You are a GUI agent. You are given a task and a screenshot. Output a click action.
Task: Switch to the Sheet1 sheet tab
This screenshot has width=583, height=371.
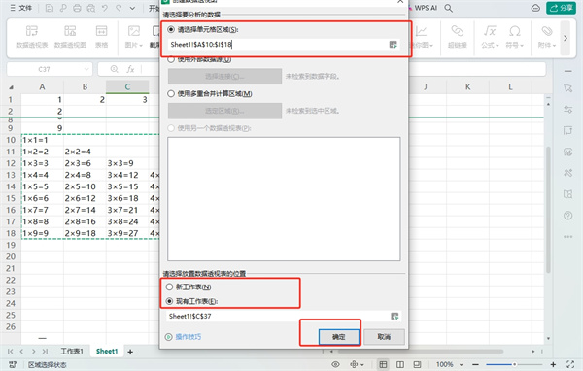coord(107,351)
